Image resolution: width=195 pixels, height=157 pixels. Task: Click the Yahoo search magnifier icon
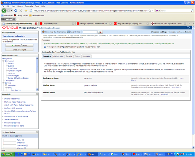tap(192, 11)
